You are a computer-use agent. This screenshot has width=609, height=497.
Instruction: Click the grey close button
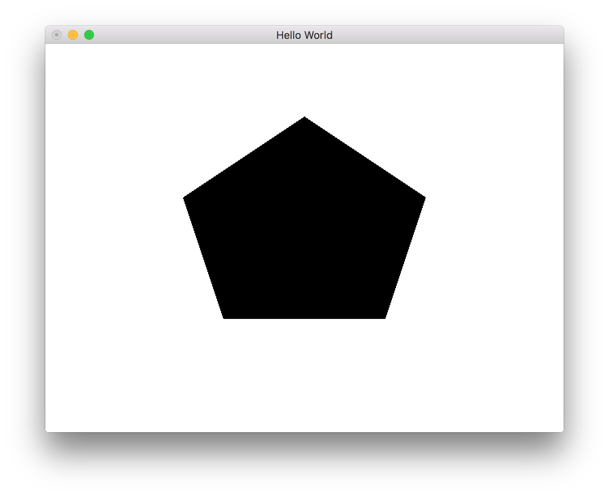[x=57, y=35]
